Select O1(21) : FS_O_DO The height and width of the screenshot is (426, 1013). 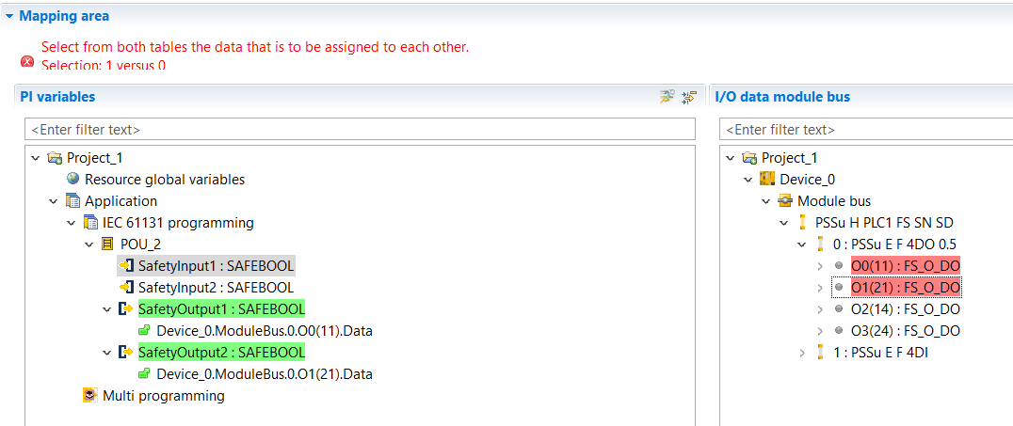click(905, 287)
